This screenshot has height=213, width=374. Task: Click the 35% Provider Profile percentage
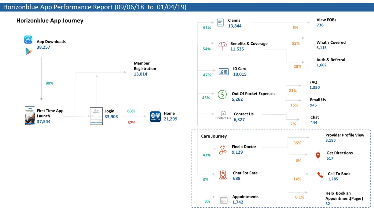(297, 143)
